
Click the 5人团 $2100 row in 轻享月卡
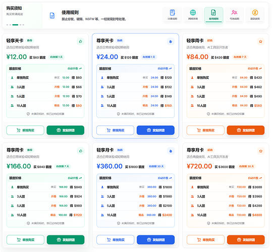136,206
